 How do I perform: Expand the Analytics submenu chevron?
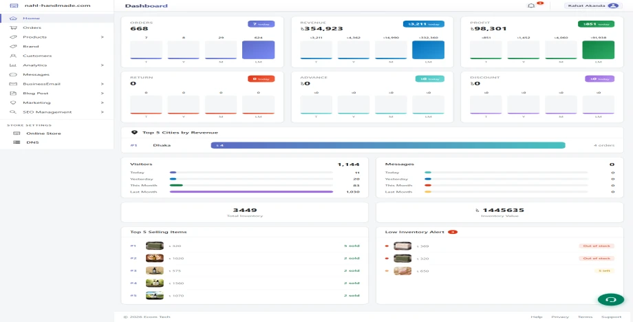pos(102,65)
